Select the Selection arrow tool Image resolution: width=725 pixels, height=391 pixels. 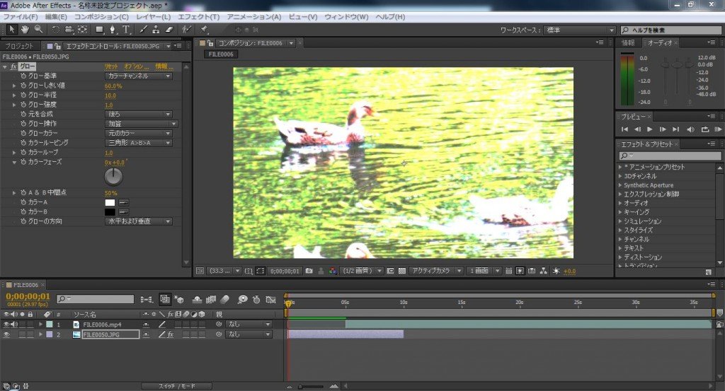(x=12, y=30)
